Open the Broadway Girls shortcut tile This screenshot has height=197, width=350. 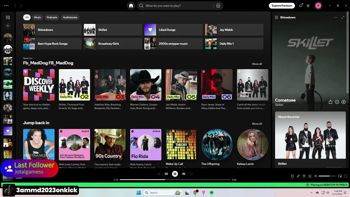pyautogui.click(x=113, y=44)
